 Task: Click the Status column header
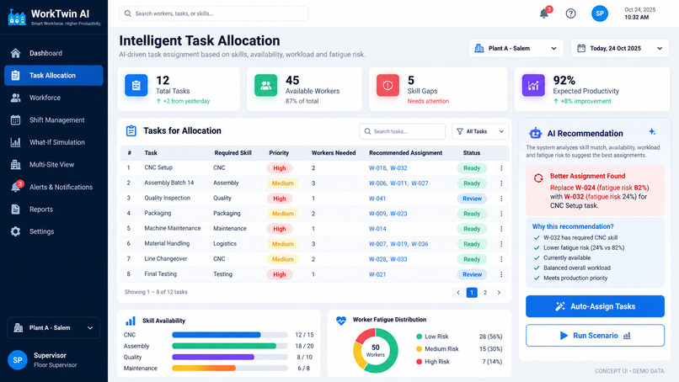coord(472,152)
